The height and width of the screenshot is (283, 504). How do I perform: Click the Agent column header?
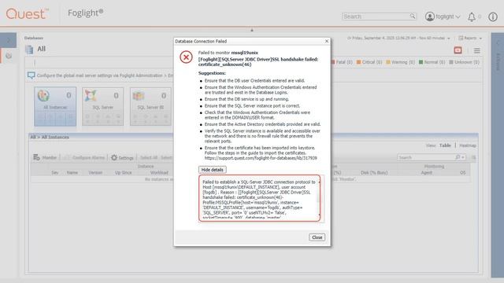427,173
